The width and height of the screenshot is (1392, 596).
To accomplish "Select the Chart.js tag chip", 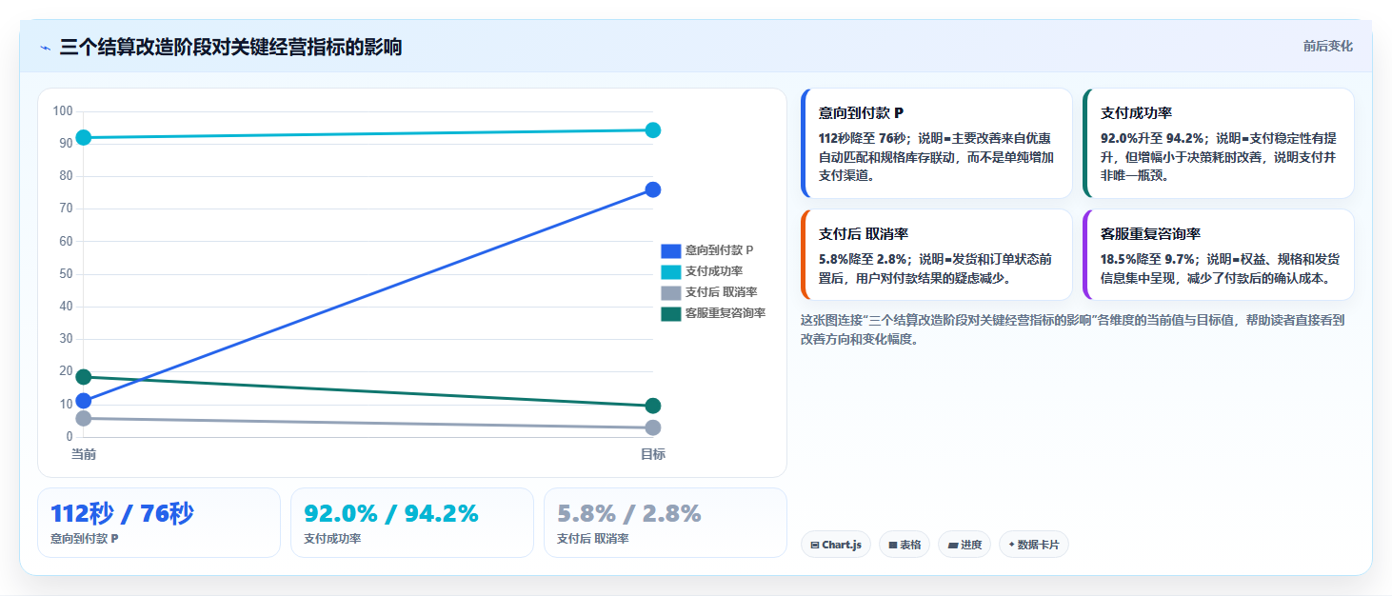I will (836, 545).
